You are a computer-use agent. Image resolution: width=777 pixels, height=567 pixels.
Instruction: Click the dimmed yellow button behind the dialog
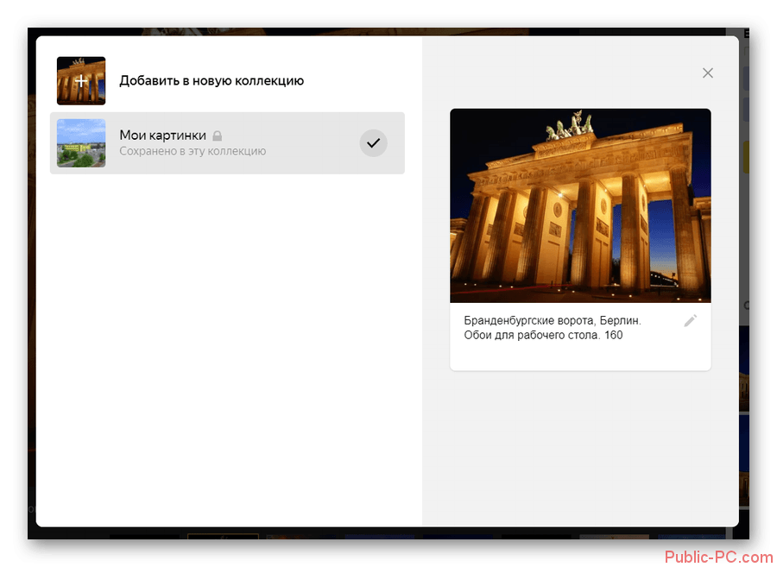pyautogui.click(x=744, y=158)
